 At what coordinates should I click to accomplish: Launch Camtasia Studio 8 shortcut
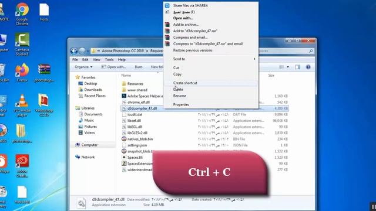pos(22,45)
